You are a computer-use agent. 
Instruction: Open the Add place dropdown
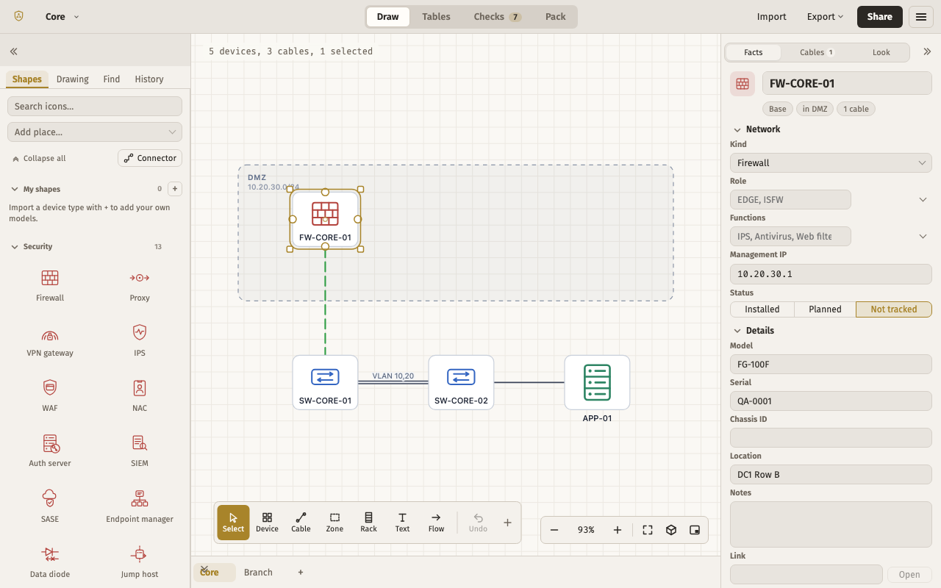pyautogui.click(x=95, y=132)
